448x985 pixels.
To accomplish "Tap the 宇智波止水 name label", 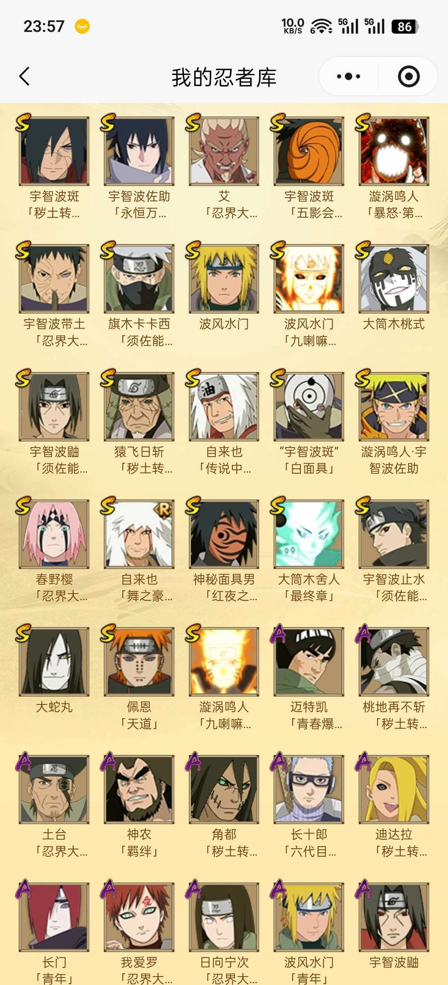I will click(394, 579).
